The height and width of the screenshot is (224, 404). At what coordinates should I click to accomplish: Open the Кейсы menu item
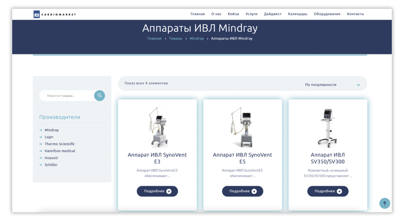click(233, 14)
